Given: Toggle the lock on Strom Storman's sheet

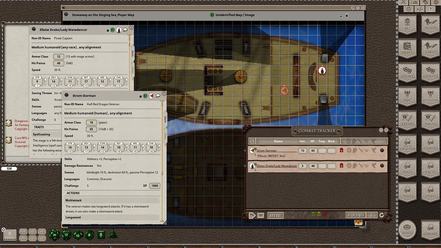Looking at the screenshot, I should [x=141, y=95].
